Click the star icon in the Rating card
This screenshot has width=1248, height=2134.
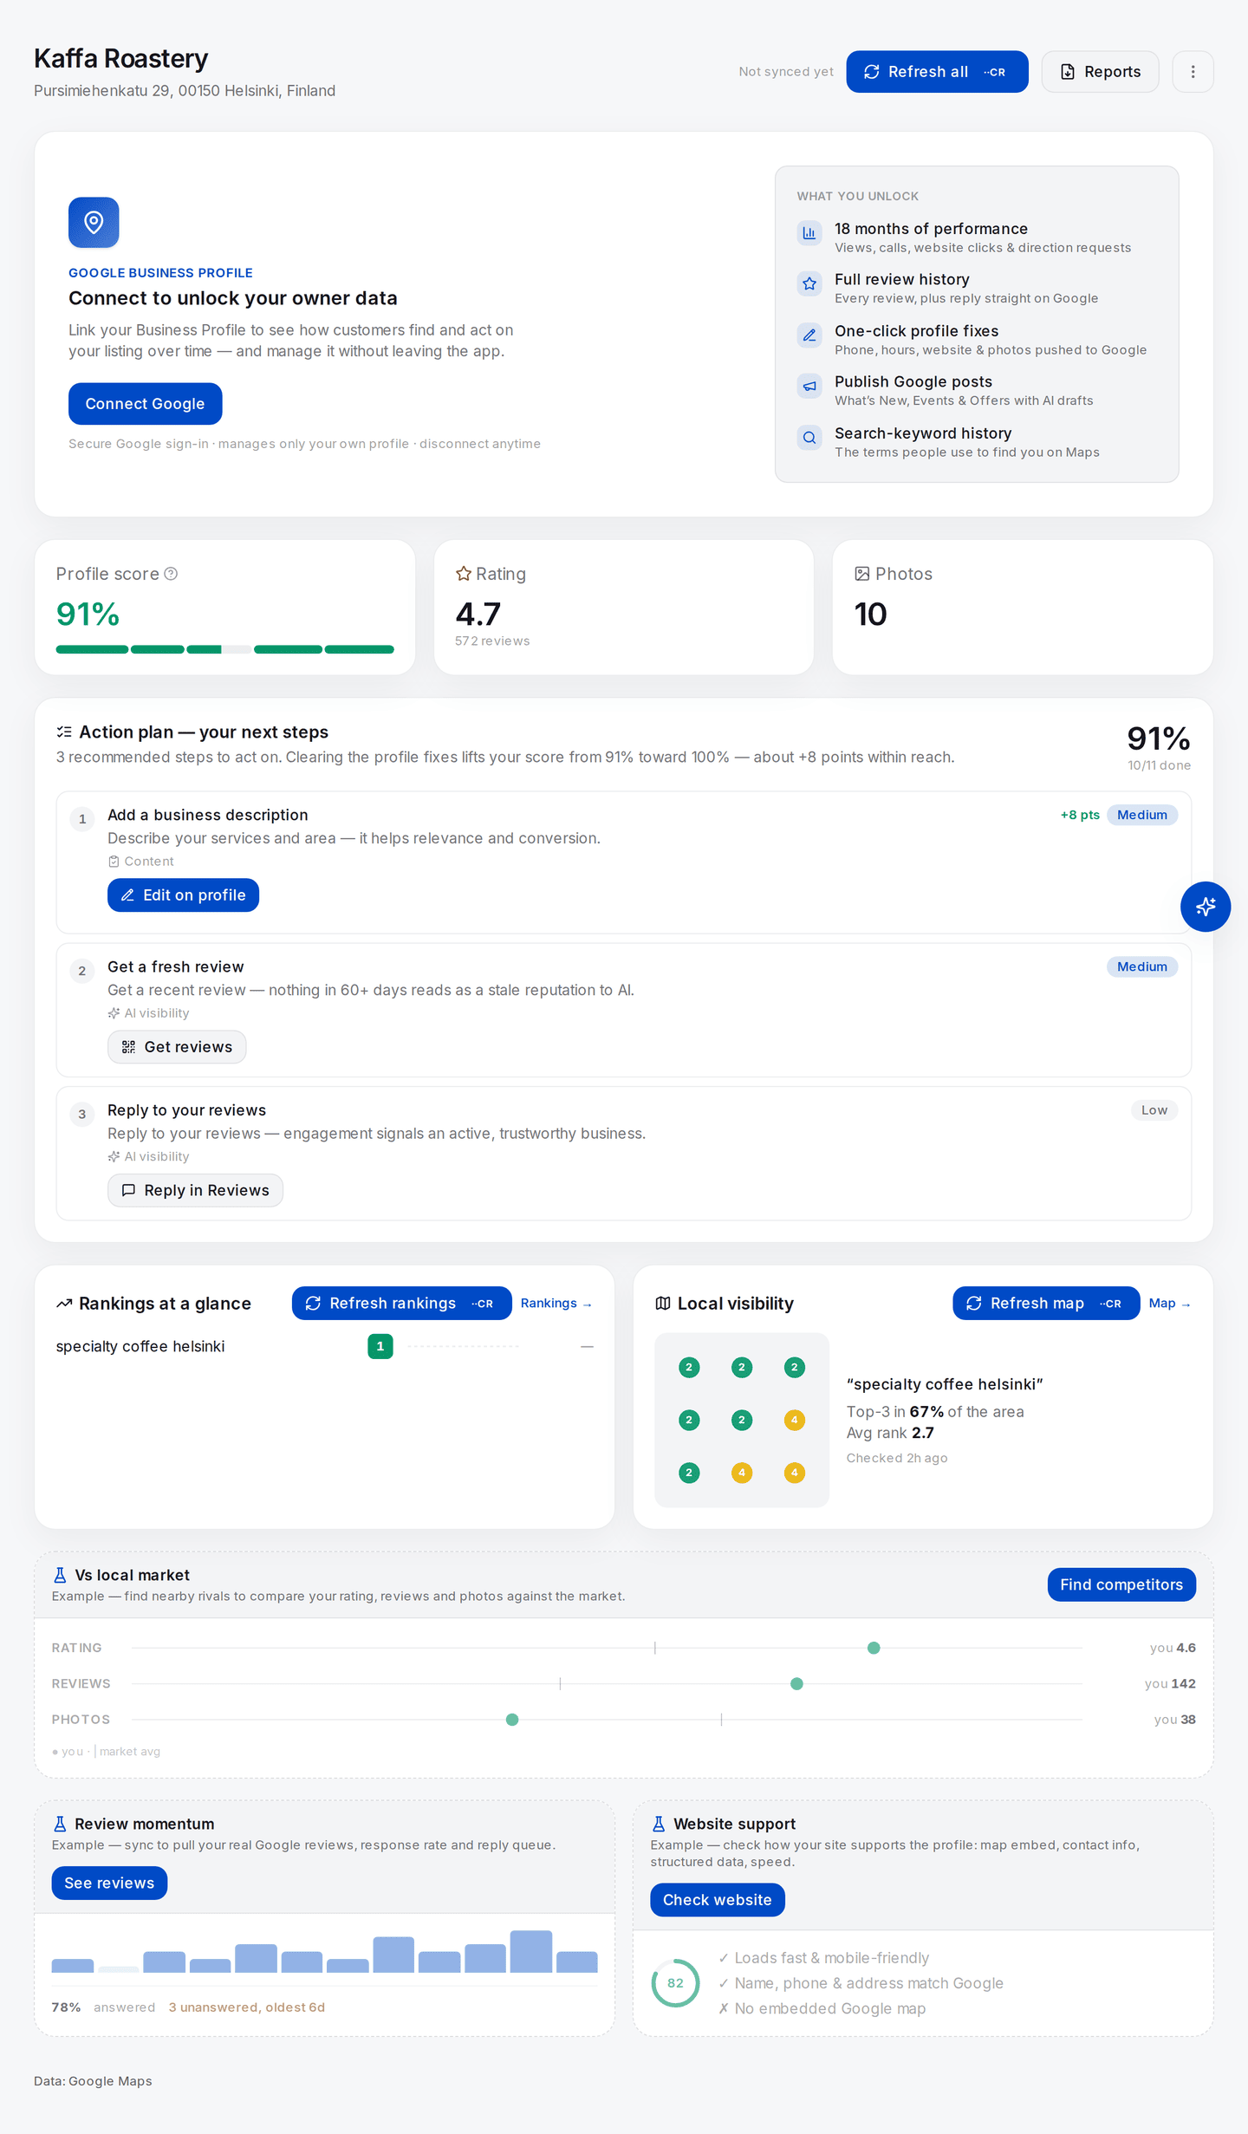coord(464,574)
